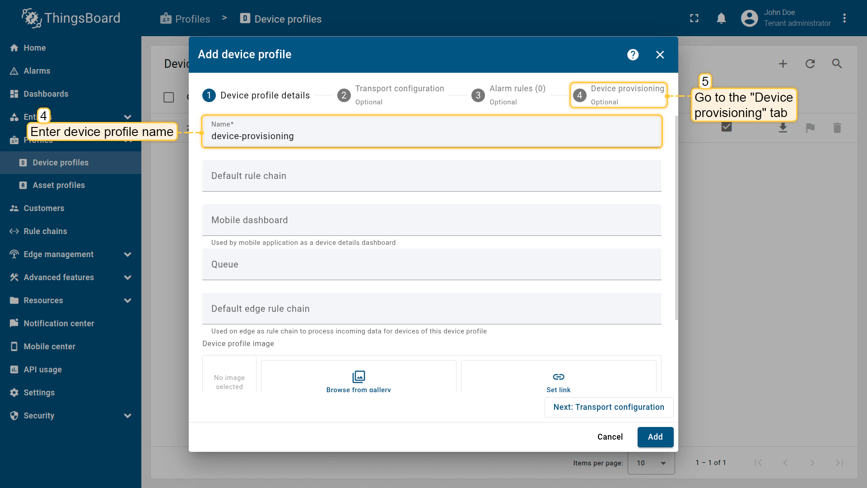Toggle fullscreen mode icon
Image resolution: width=867 pixels, height=488 pixels.
694,19
